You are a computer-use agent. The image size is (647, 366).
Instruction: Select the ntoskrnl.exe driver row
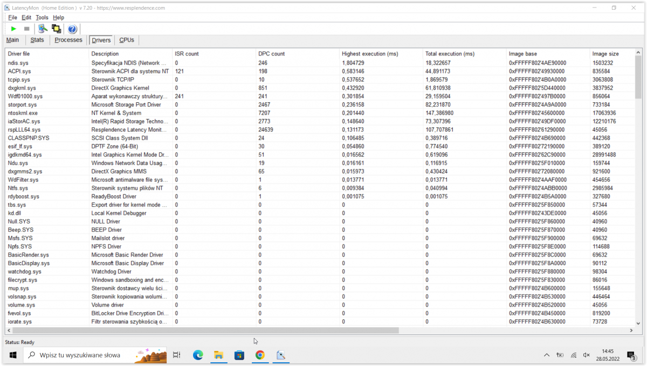[320, 113]
